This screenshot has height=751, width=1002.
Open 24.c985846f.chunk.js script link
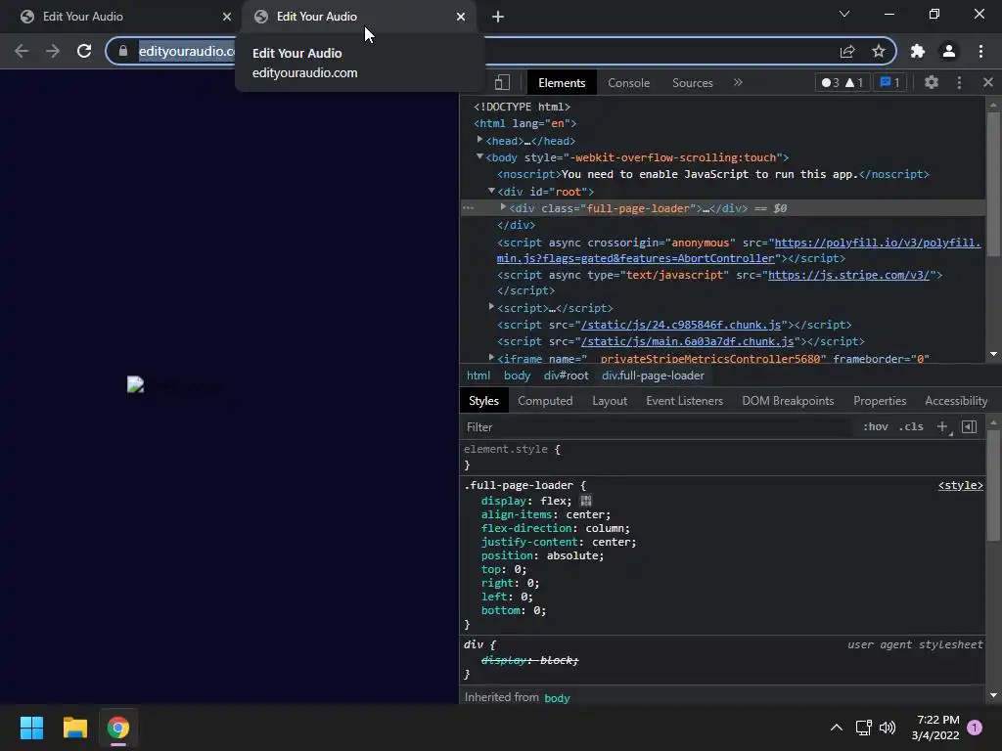point(681,325)
